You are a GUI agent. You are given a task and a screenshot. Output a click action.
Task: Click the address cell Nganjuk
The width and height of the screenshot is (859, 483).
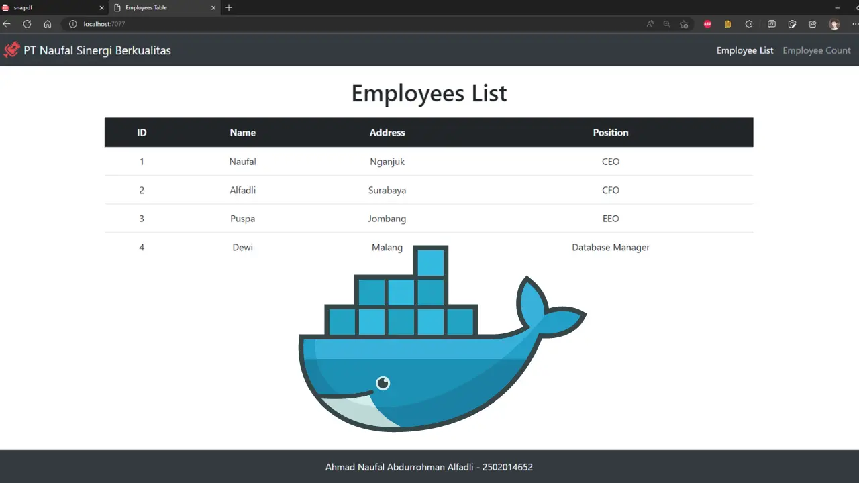pos(387,162)
